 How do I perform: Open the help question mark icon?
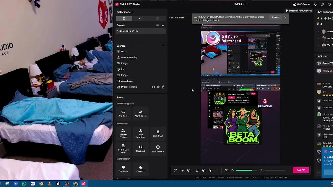click(322, 4)
